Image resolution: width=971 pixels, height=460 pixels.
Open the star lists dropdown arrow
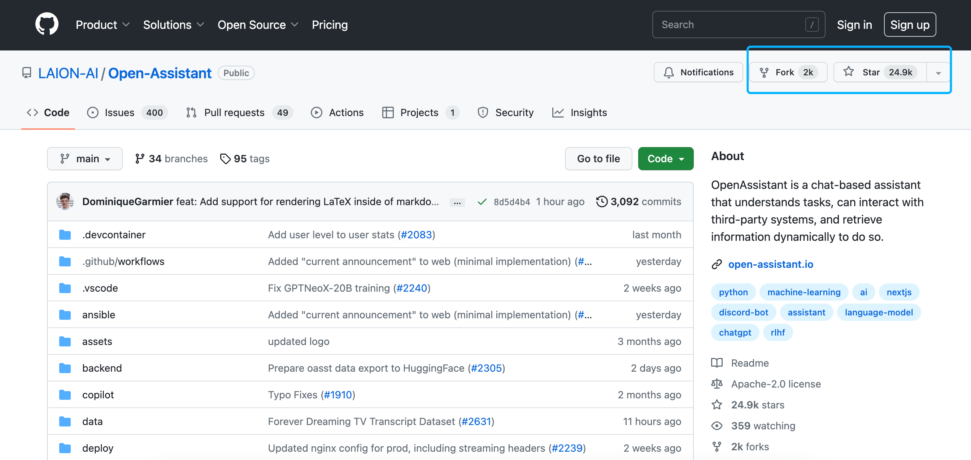click(x=938, y=72)
